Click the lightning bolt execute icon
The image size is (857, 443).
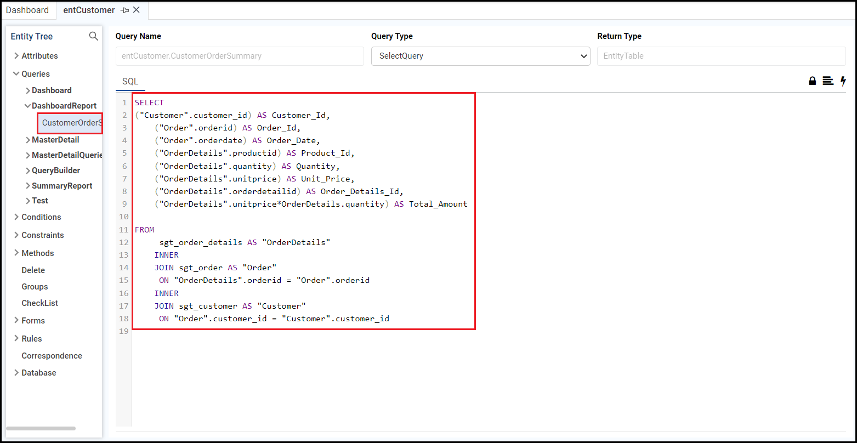click(x=843, y=81)
